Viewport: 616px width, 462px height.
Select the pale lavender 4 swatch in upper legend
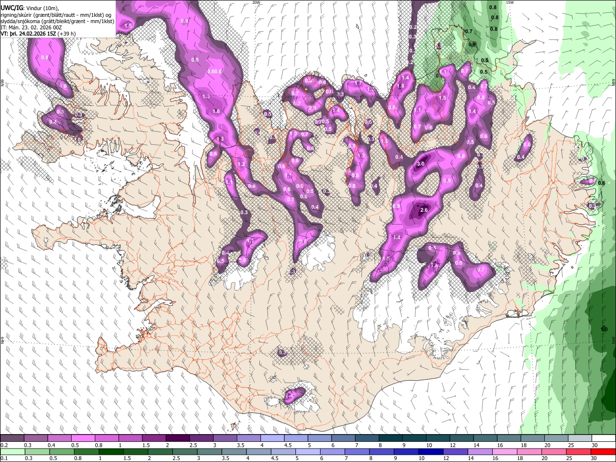pyautogui.click(x=272, y=438)
